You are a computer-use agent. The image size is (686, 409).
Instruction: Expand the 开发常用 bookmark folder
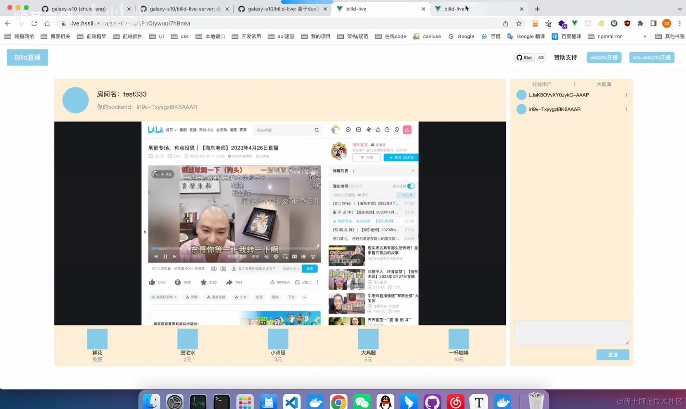(247, 36)
